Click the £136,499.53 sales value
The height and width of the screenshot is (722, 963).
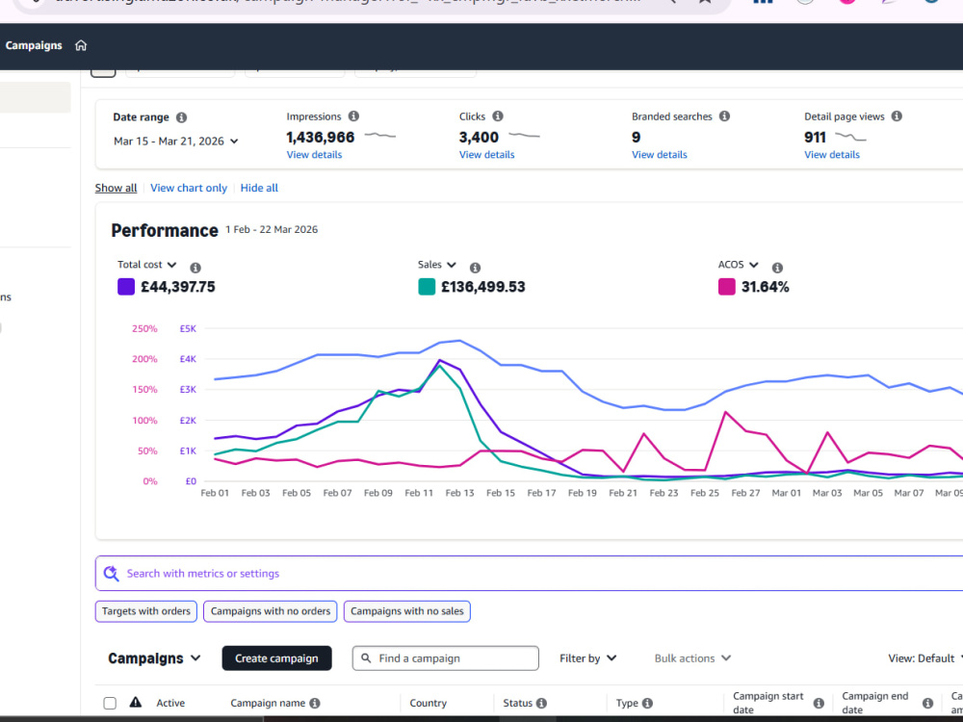click(x=483, y=287)
